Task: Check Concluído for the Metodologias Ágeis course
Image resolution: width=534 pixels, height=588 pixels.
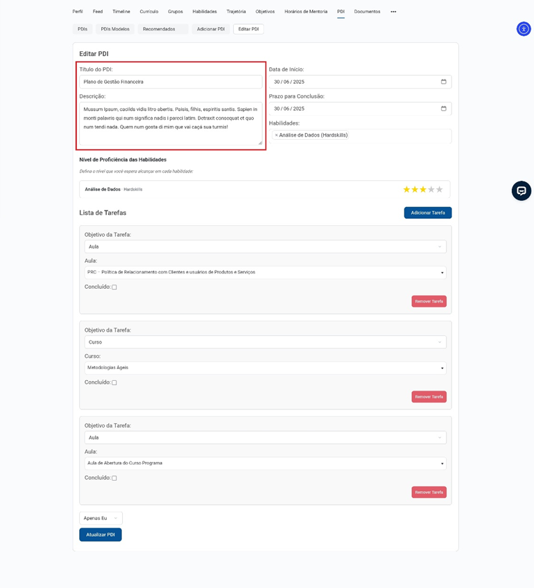Action: tap(114, 383)
